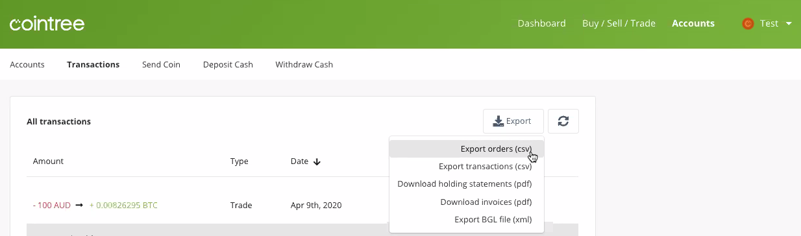This screenshot has width=801, height=236.
Task: Switch to the Transactions sub-tab
Action: pos(93,65)
